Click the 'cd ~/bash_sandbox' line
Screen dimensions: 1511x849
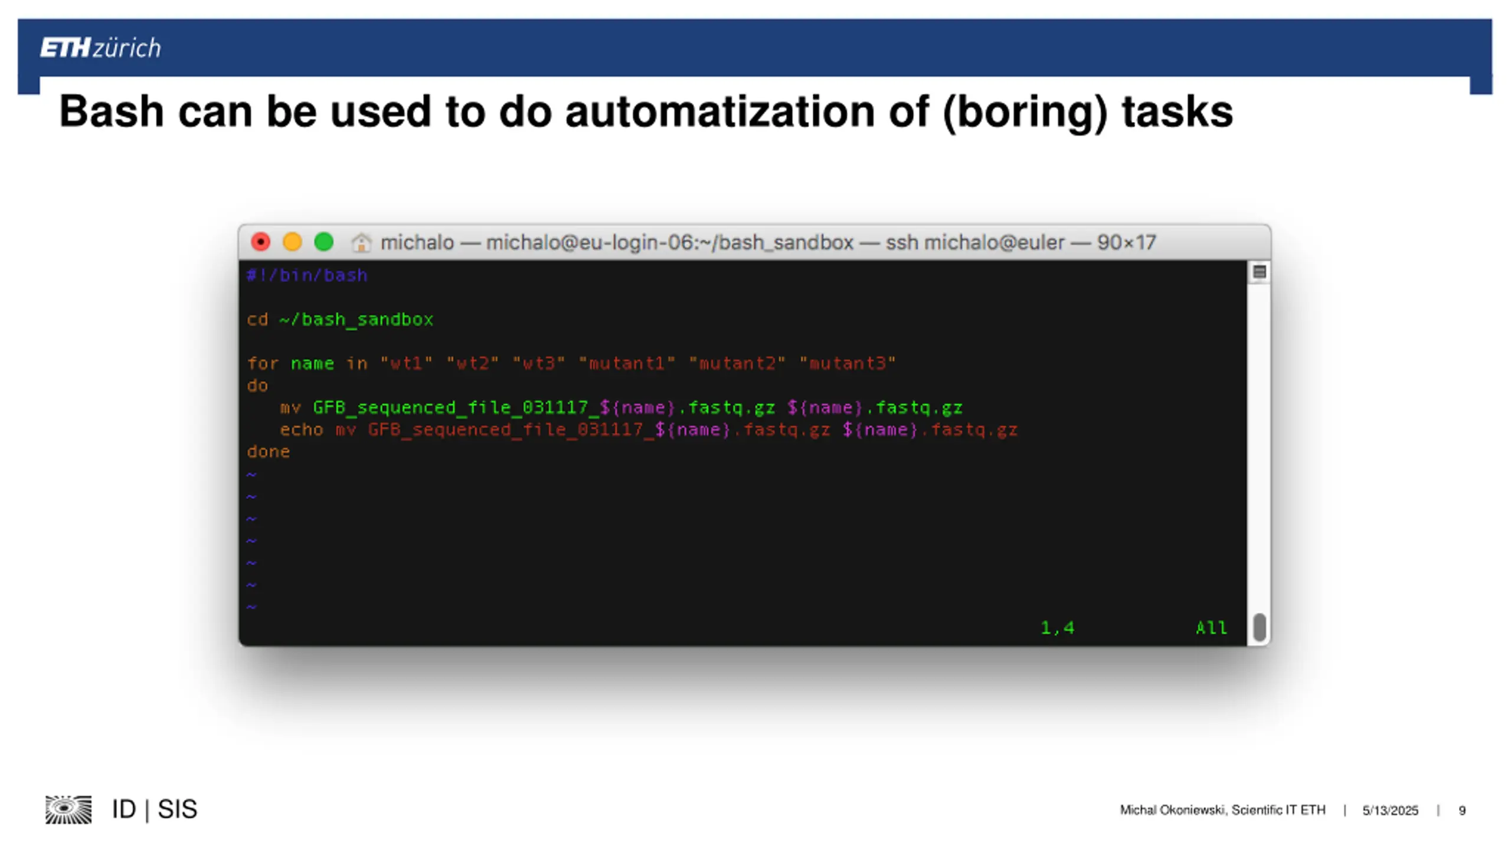(x=340, y=320)
